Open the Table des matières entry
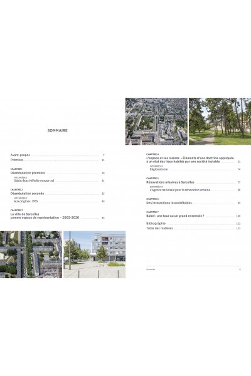 click(193, 228)
